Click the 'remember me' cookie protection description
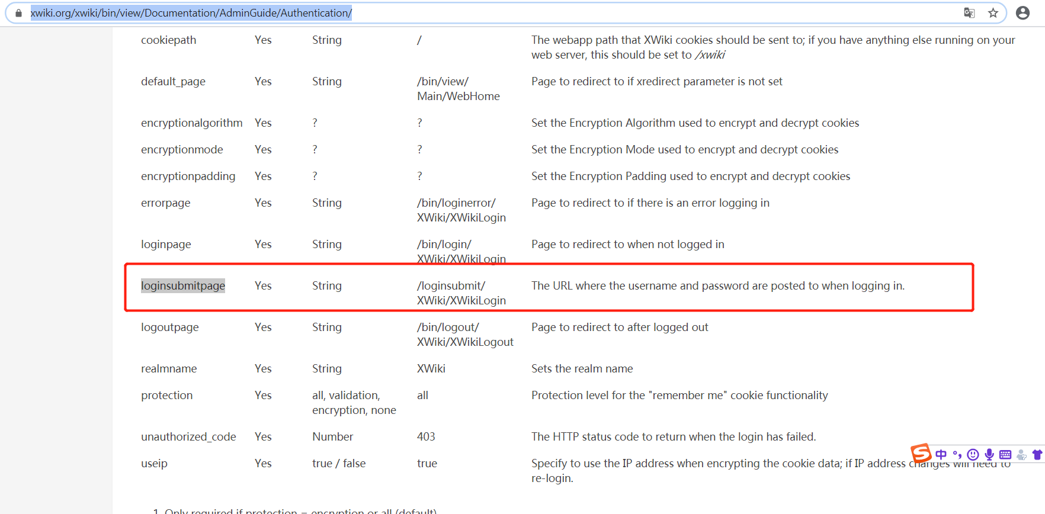The width and height of the screenshot is (1045, 514). (x=679, y=395)
